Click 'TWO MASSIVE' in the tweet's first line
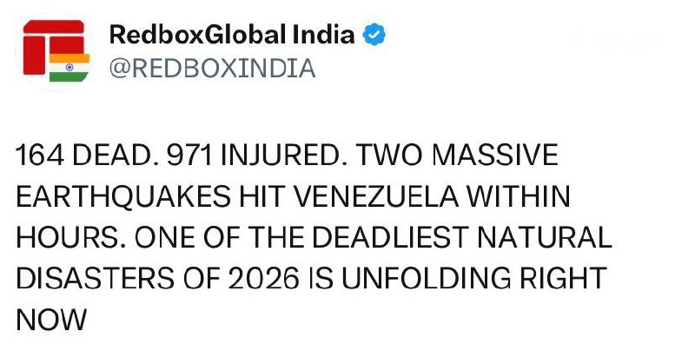This screenshot has height=351, width=695. tap(457, 156)
